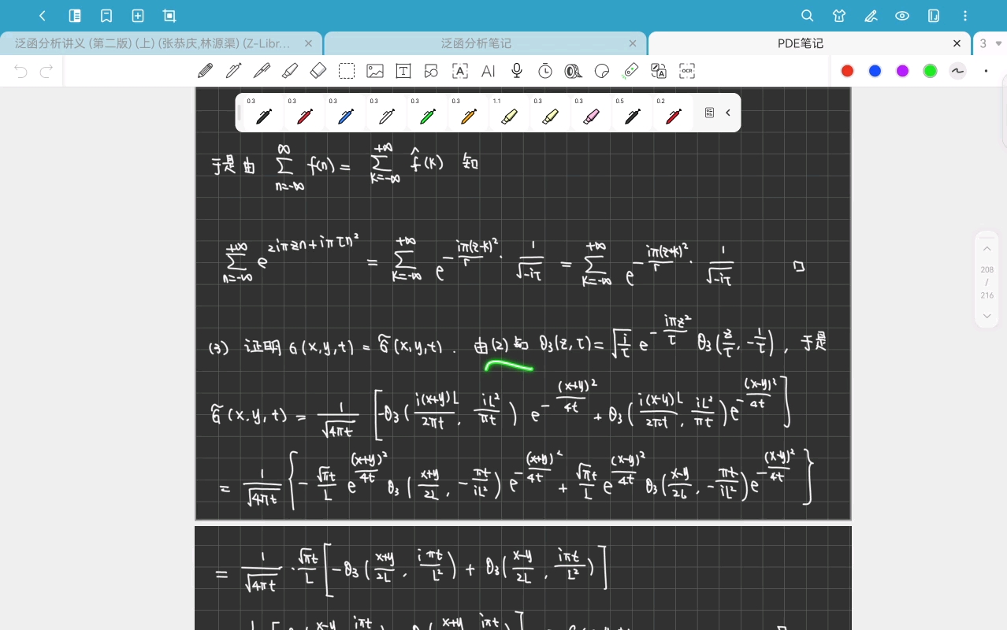Open the timer tool
1007x630 pixels.
click(545, 71)
